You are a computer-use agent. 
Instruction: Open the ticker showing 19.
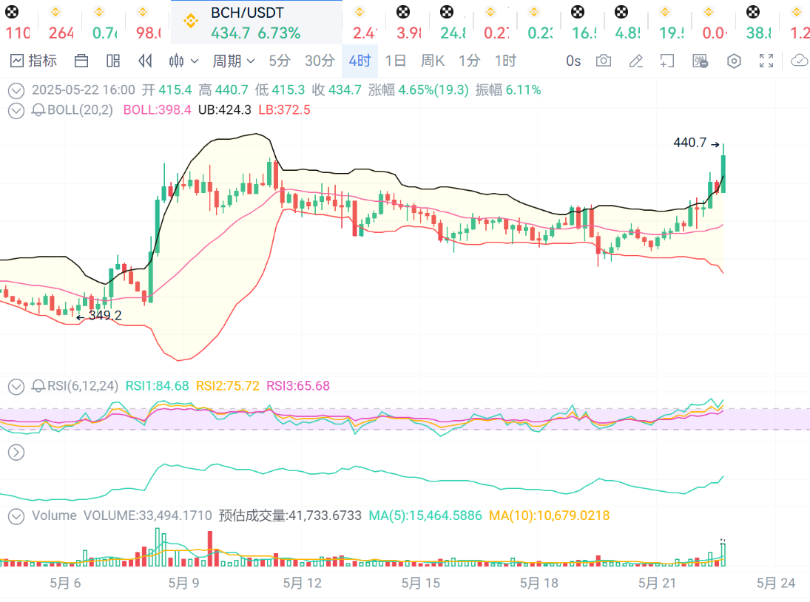(669, 23)
